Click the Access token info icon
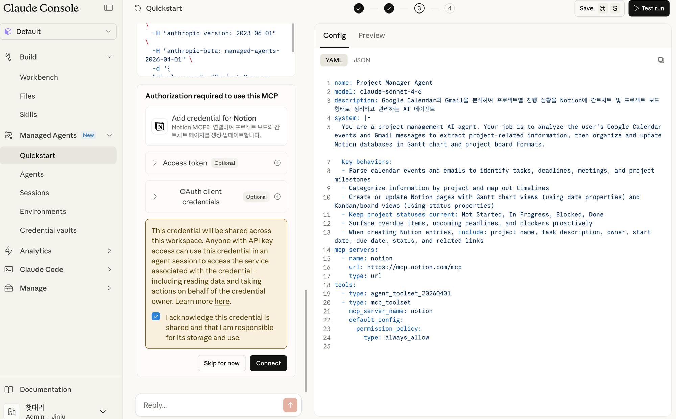This screenshot has height=419, width=676. 277,163
